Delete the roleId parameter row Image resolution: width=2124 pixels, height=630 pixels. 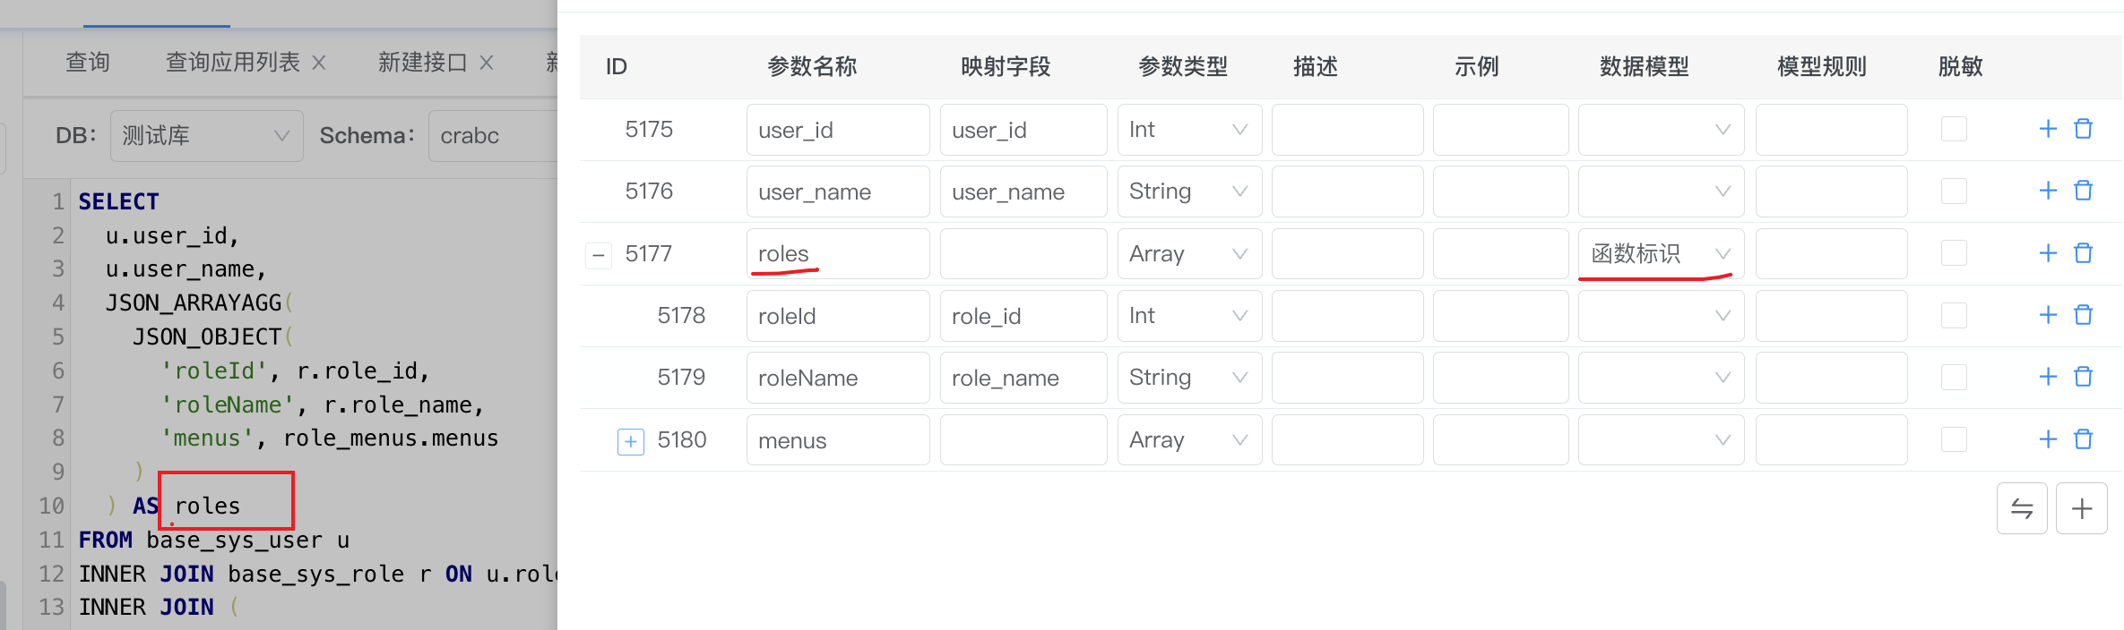tap(2084, 315)
